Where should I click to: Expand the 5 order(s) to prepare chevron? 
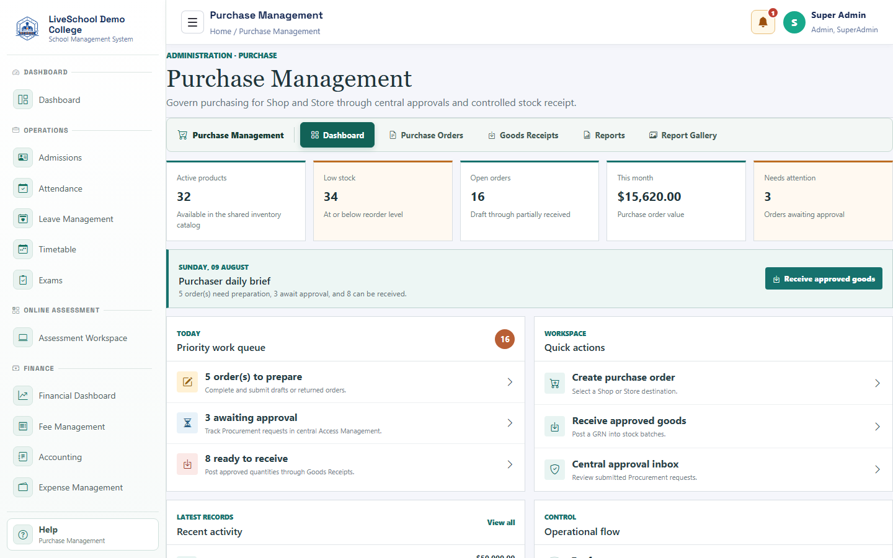tap(510, 382)
